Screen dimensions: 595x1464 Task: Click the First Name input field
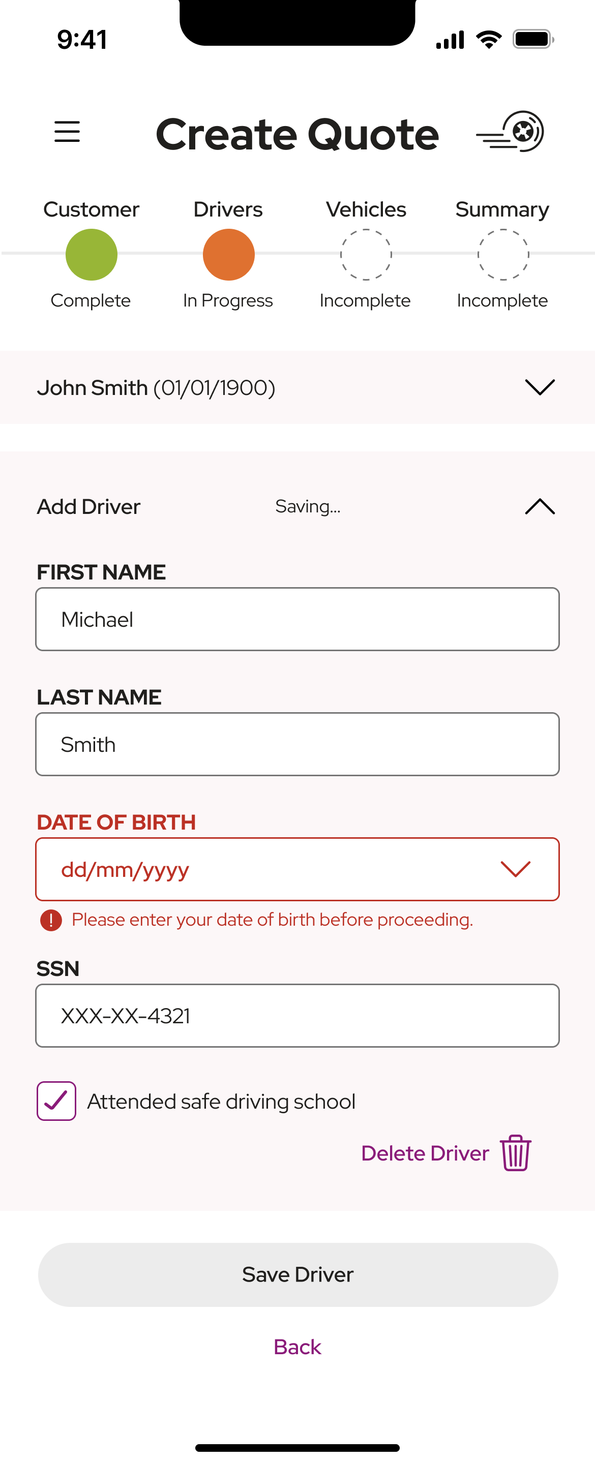coord(297,619)
